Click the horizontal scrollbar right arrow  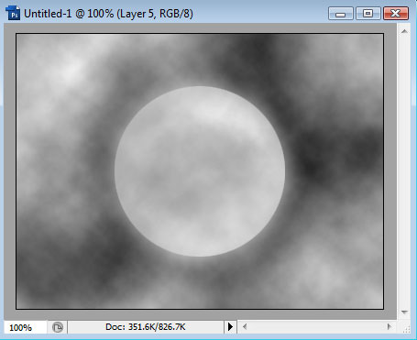pos(390,327)
